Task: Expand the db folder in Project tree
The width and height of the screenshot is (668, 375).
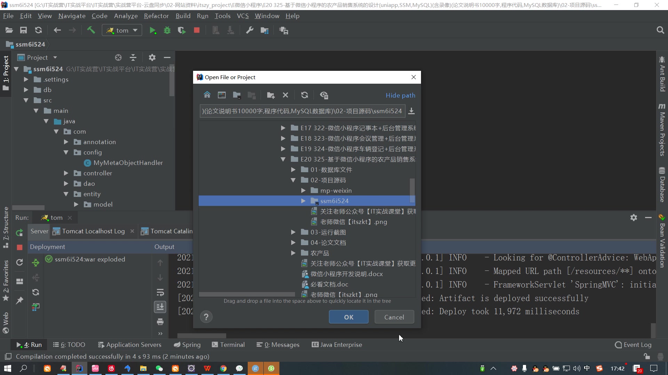Action: pyautogui.click(x=26, y=90)
